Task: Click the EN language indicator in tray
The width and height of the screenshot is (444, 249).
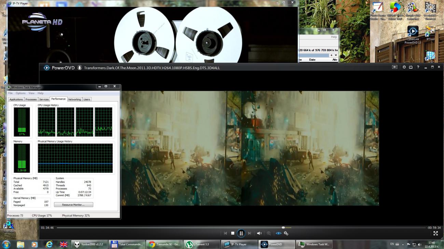Action: click(x=392, y=244)
